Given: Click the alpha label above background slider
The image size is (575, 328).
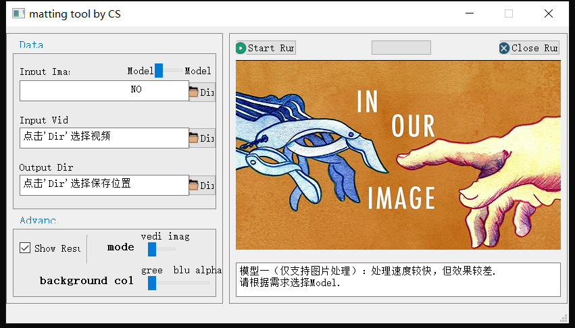Looking at the screenshot, I should tap(208, 270).
